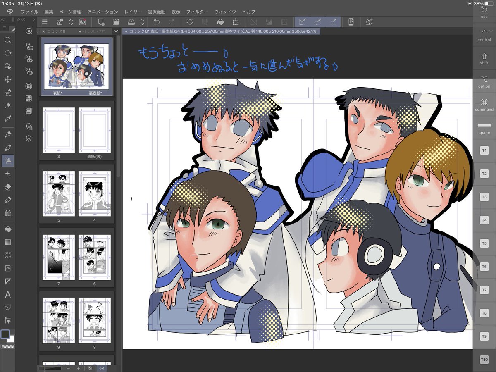Select the Rotate view tool
The height and width of the screenshot is (372, 496).
click(x=7, y=53)
